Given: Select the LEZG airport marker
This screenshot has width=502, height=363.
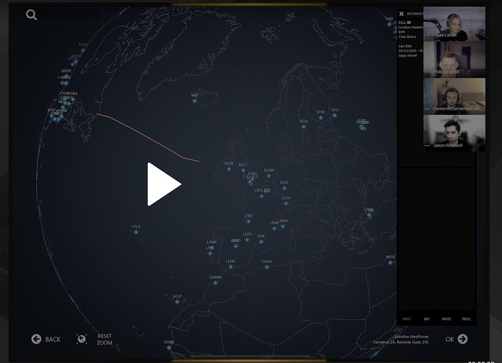Looking at the screenshot, I should [247, 240].
